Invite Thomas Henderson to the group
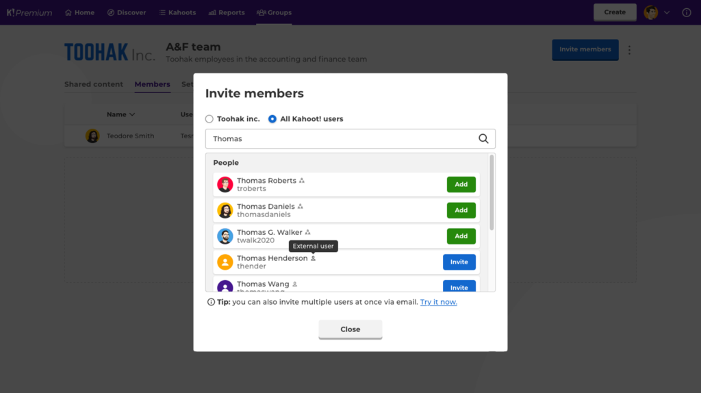 pyautogui.click(x=459, y=262)
